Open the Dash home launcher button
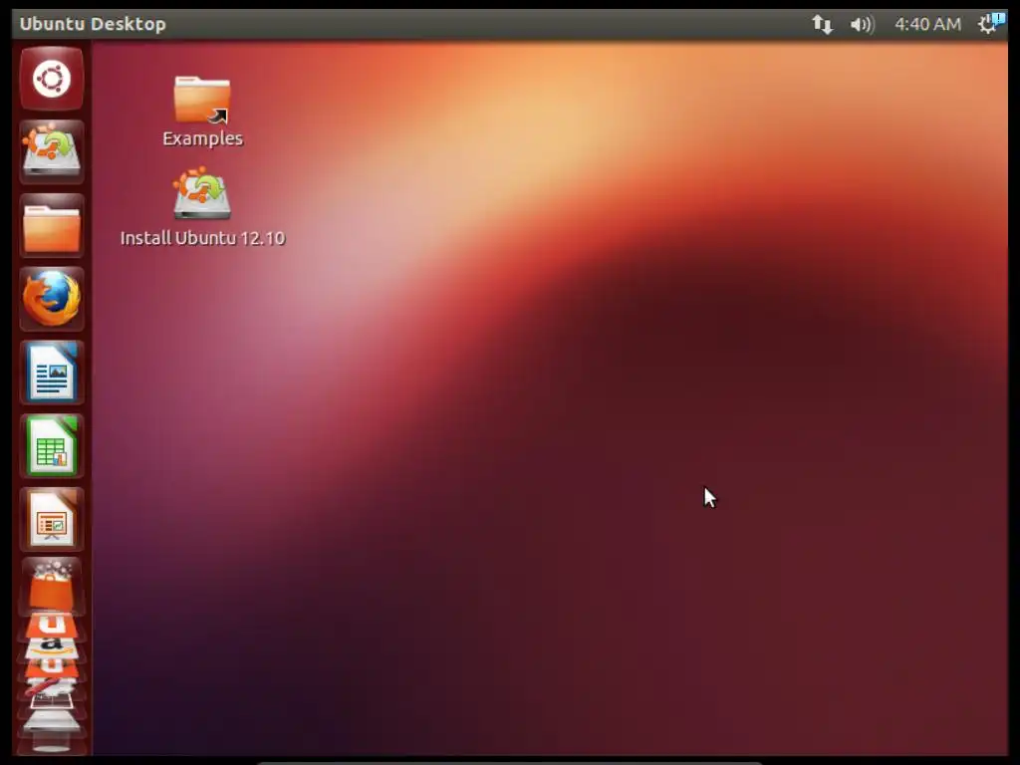1020x765 pixels. 52,79
